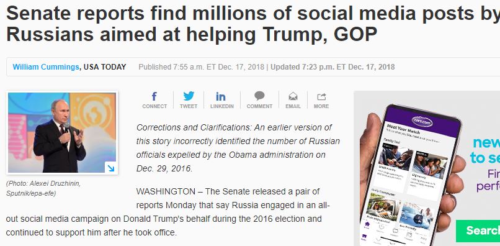Viewport: 500px width, 246px height.
Task: Open the Comment speech bubble icon
Action: (259, 100)
